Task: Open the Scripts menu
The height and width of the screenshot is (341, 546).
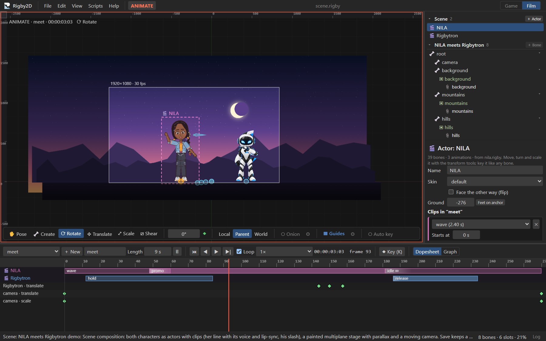Action: pyautogui.click(x=95, y=6)
